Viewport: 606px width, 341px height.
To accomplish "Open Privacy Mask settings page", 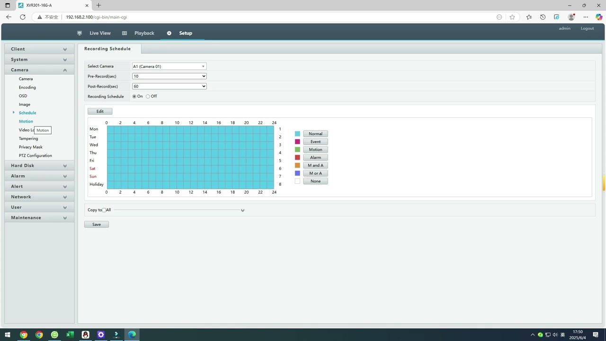I will coord(31,147).
